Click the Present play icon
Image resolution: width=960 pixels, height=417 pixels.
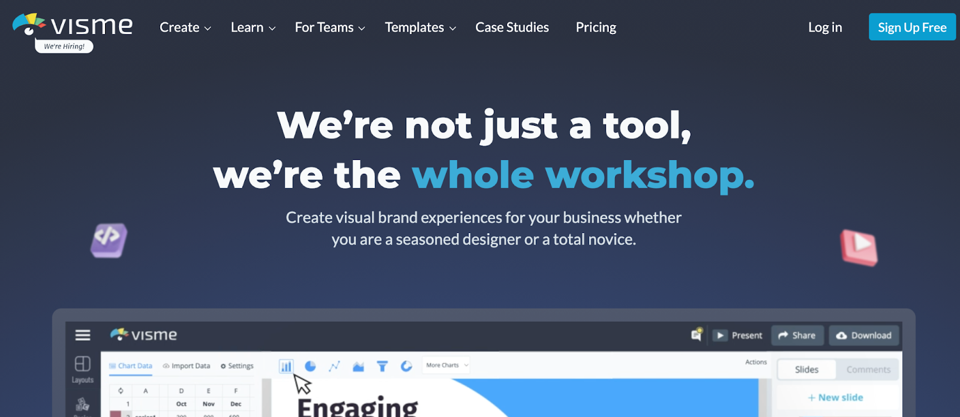(x=720, y=336)
